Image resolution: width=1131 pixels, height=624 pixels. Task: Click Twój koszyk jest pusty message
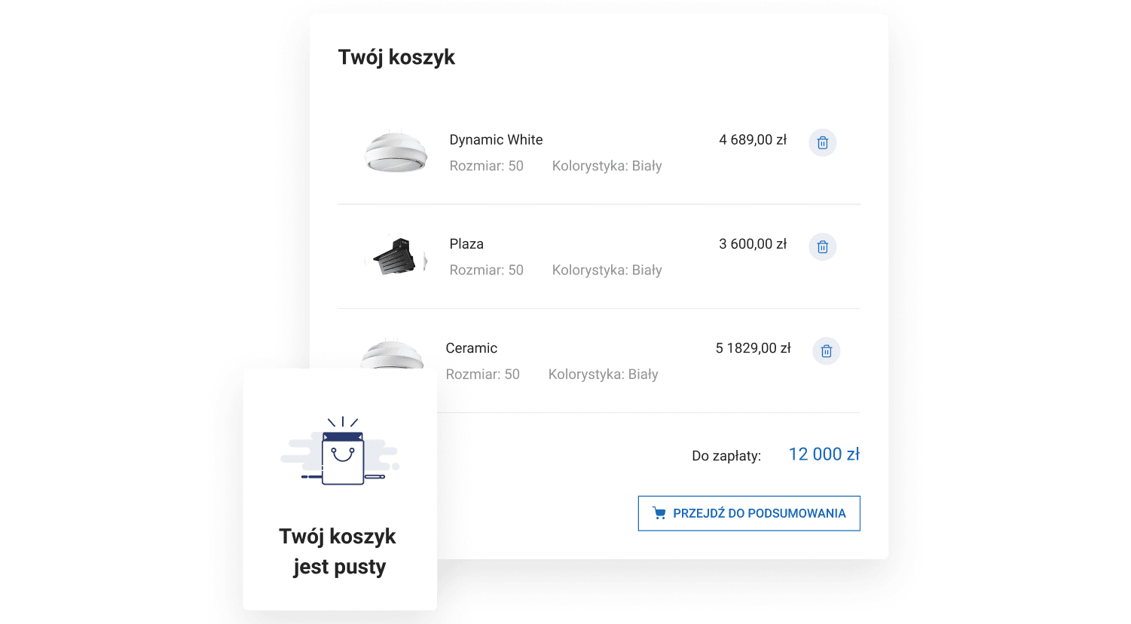pos(338,551)
